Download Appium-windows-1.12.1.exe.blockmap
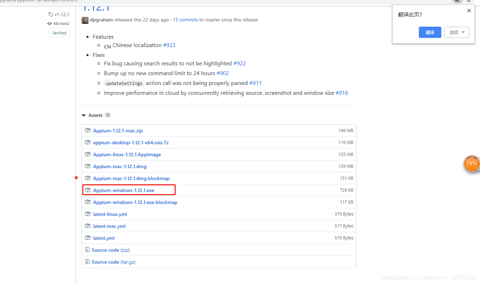 (x=135, y=202)
